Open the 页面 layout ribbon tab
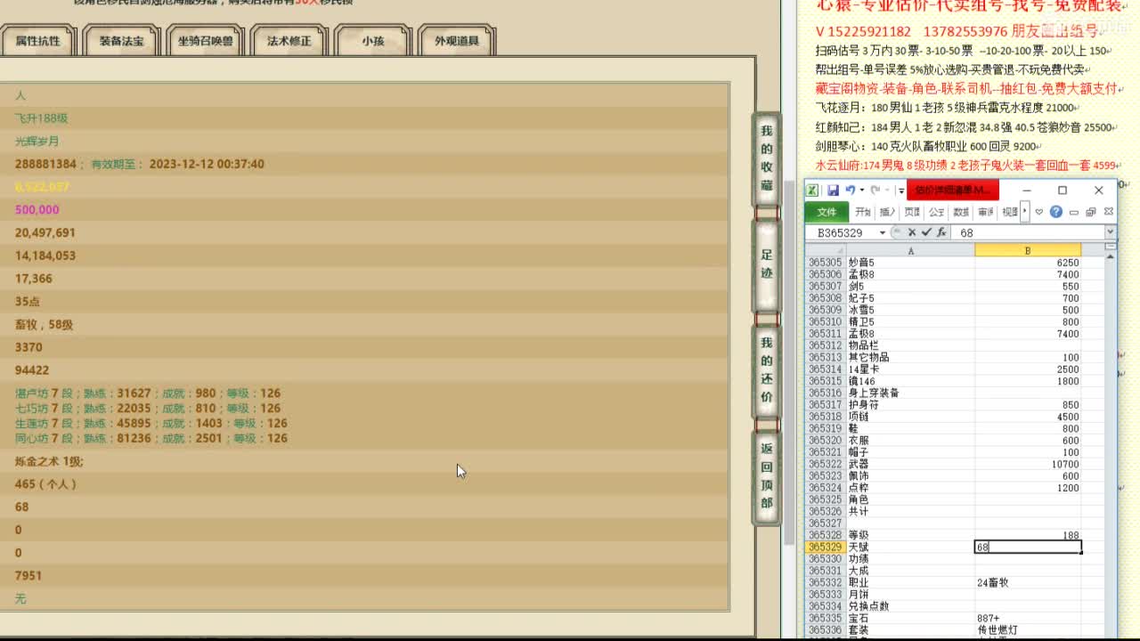Viewport: 1140px width, 641px height. point(912,212)
